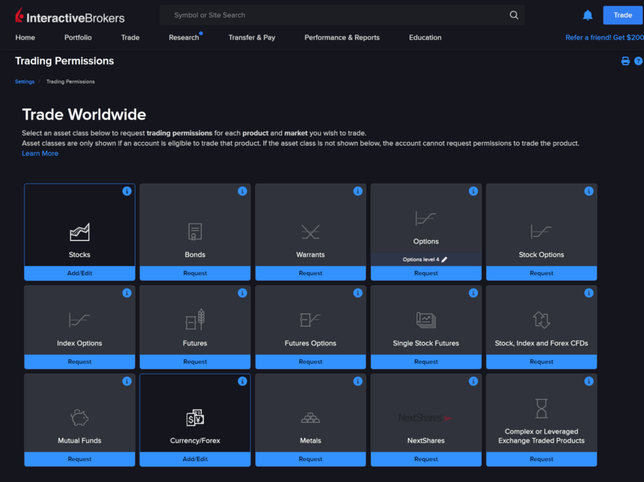
Task: Open the Research menu
Action: (x=184, y=37)
